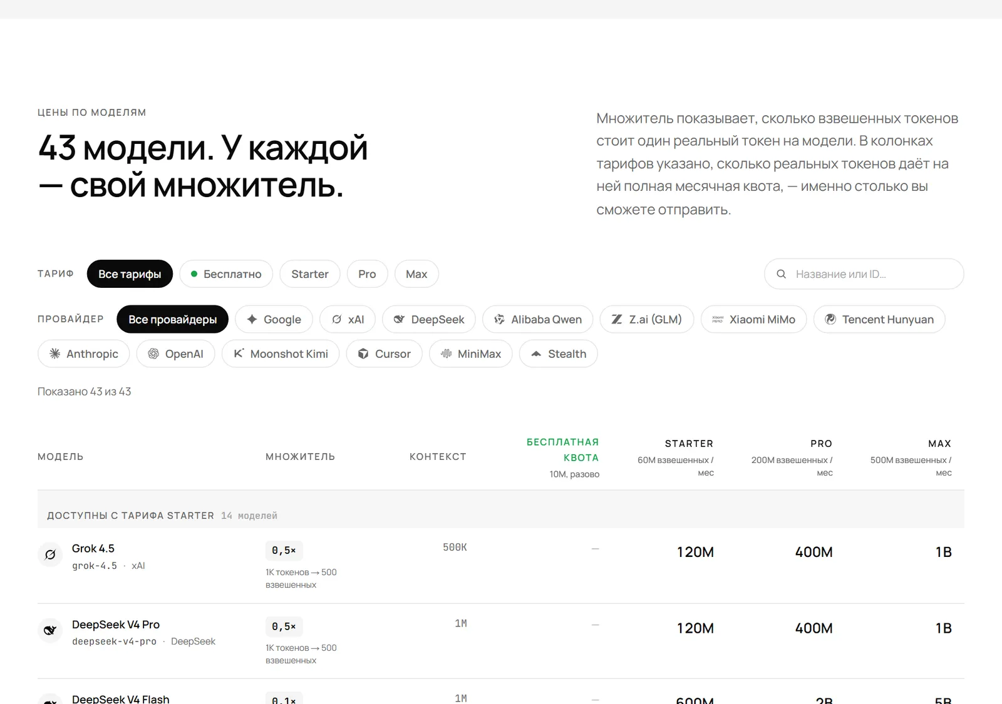Click Grok 4.5 Starter quota 120M
Screen dimensions: 1002x704
coord(695,552)
